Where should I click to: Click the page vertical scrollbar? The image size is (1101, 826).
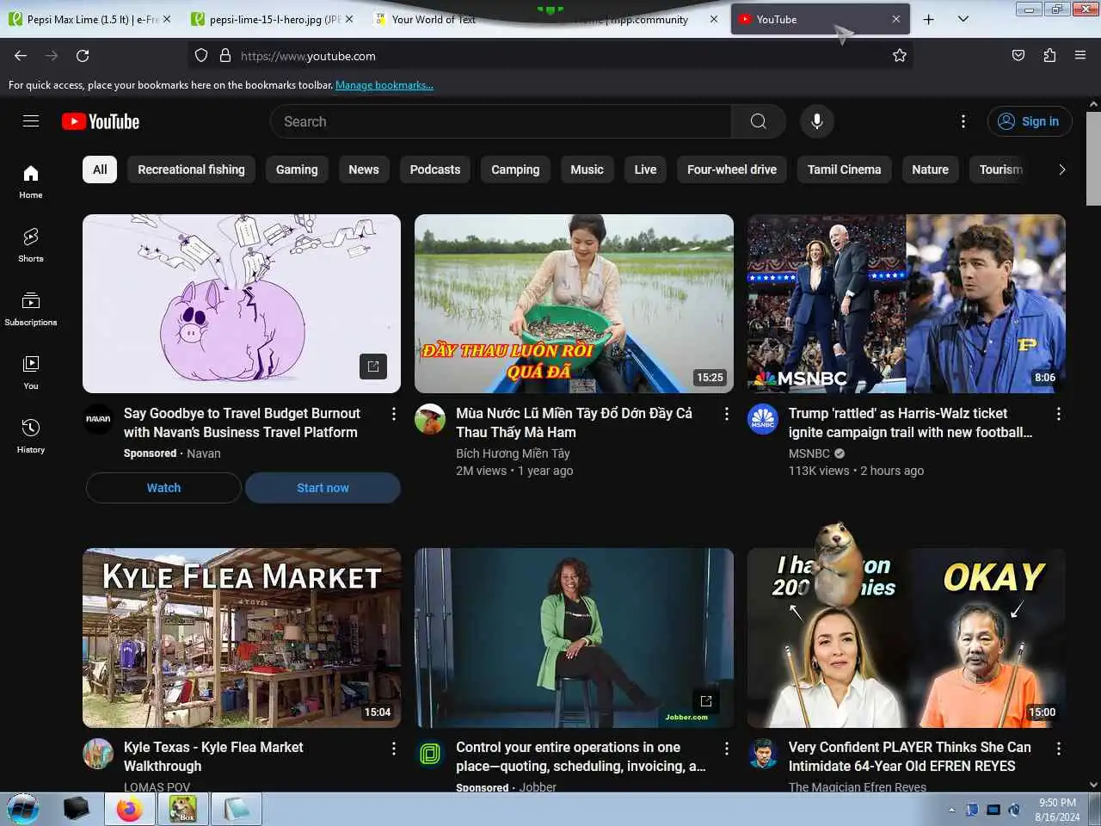pos(1093,159)
